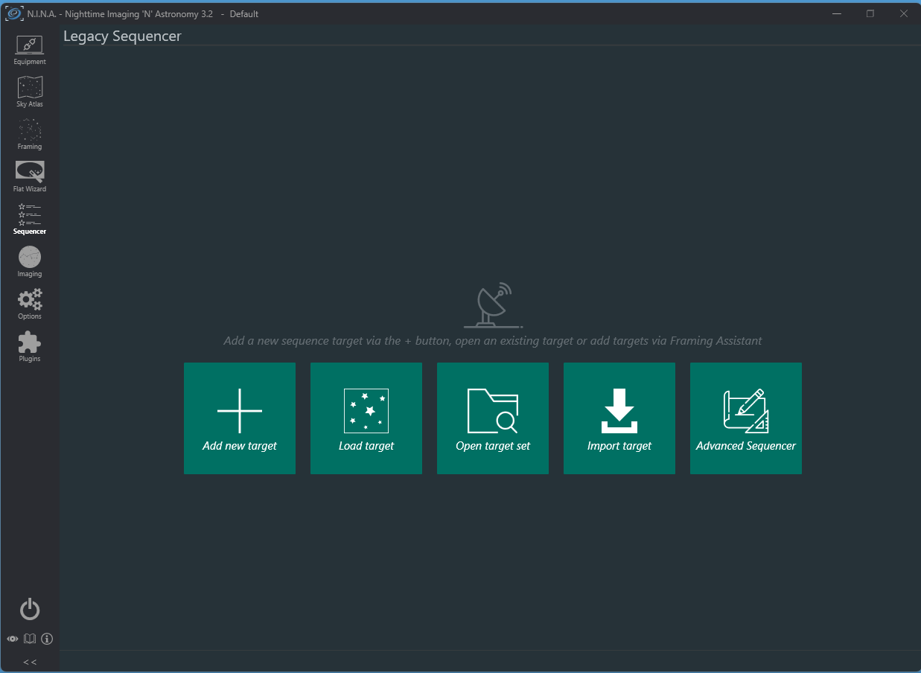Switch to the Advanced Sequencer tile
This screenshot has width=921, height=673.
click(x=746, y=418)
